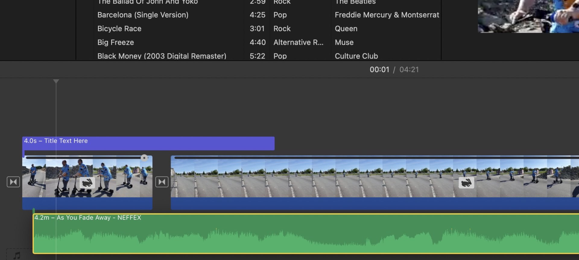The width and height of the screenshot is (579, 260).
Task: Click the 00:01 current timecode
Action: (x=379, y=70)
